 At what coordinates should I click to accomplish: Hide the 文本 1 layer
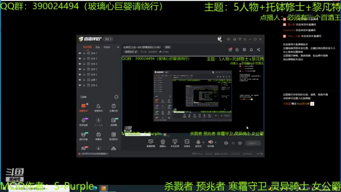[80, 53]
